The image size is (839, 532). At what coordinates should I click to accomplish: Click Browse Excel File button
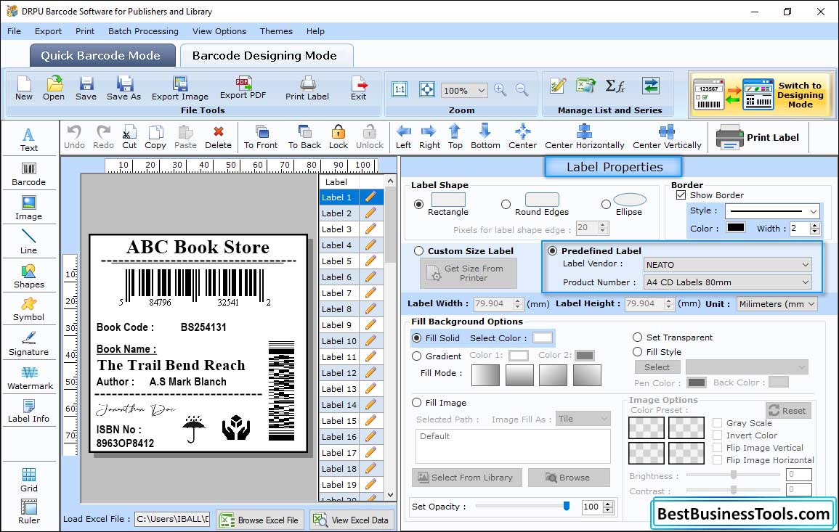pyautogui.click(x=260, y=520)
